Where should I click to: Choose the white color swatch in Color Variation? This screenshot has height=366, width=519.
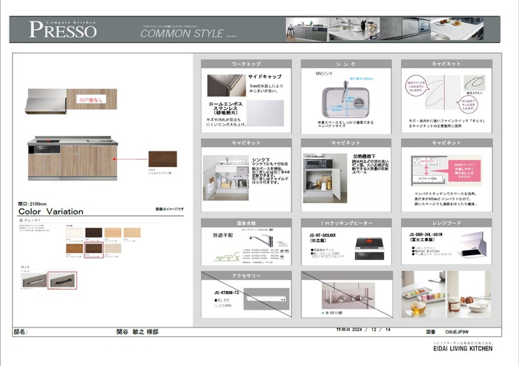coord(74,232)
